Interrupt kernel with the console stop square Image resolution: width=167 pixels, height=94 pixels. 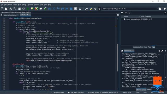tap(159, 51)
